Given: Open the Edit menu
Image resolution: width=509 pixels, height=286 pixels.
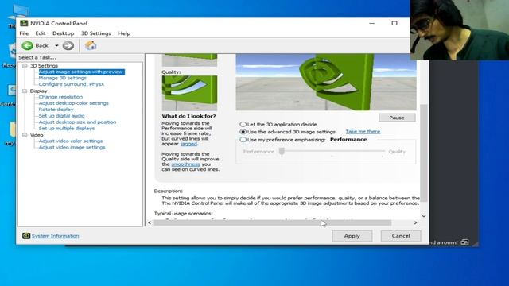Looking at the screenshot, I should (x=41, y=33).
